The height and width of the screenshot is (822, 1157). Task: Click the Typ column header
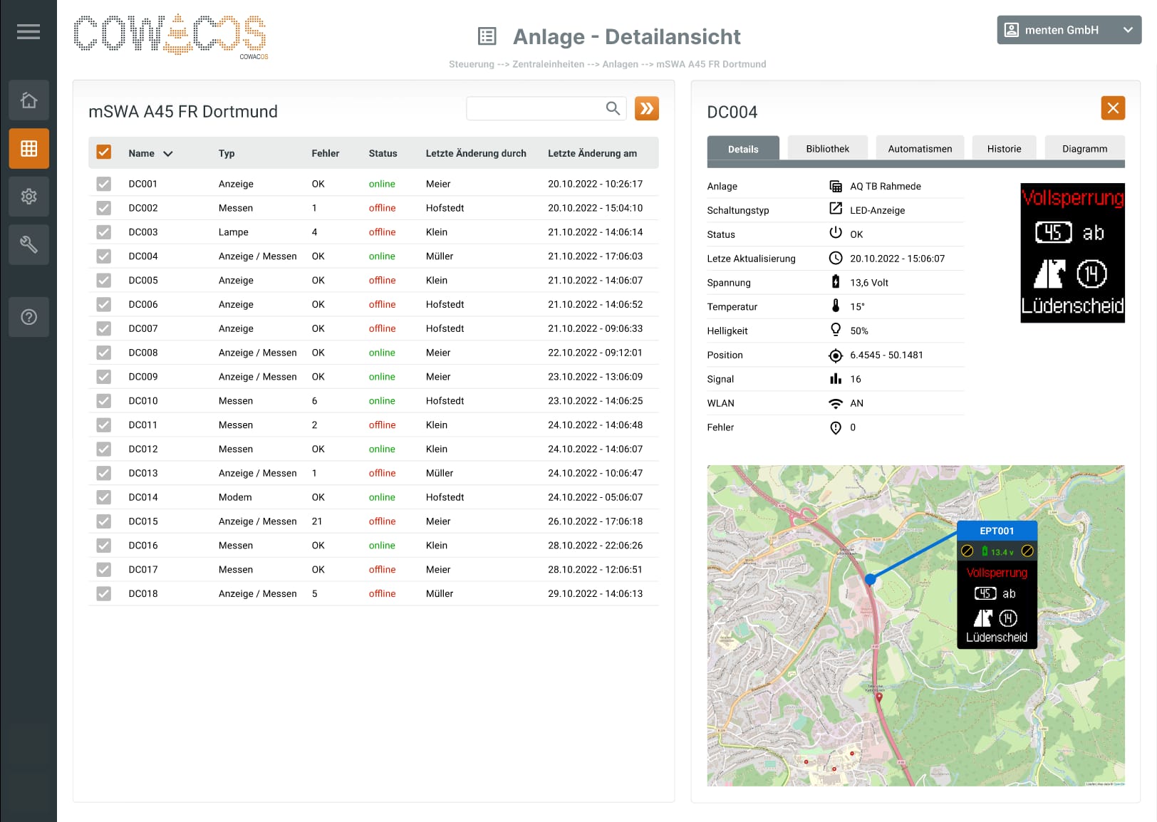point(227,153)
